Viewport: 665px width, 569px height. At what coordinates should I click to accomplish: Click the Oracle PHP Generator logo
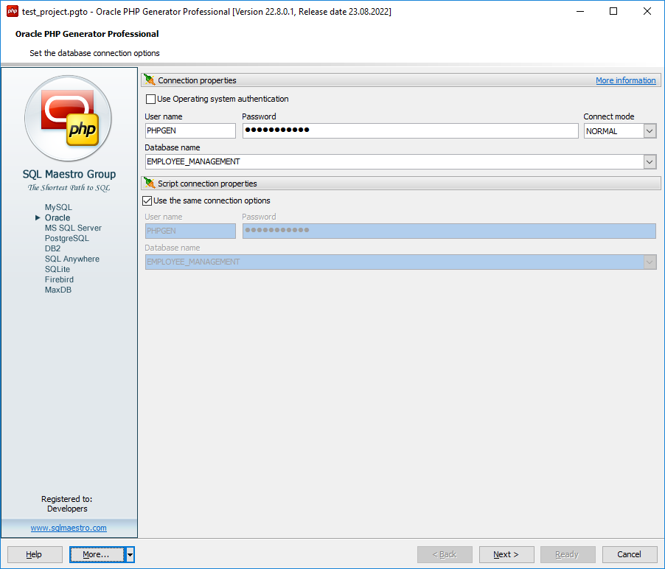(69, 118)
